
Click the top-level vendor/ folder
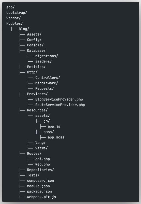(13, 18)
